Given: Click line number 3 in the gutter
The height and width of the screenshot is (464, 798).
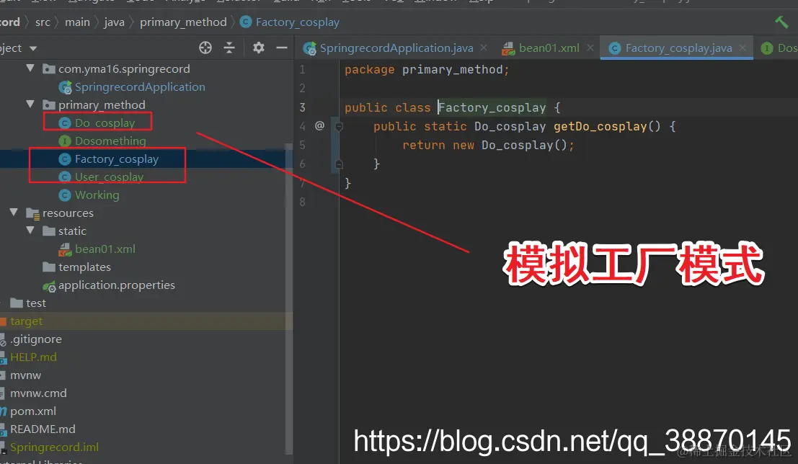Looking at the screenshot, I should [302, 107].
